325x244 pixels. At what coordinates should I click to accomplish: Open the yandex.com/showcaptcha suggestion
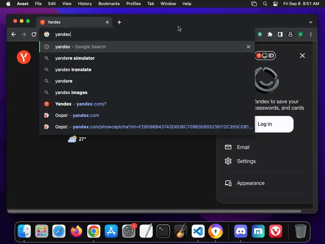[147, 126]
